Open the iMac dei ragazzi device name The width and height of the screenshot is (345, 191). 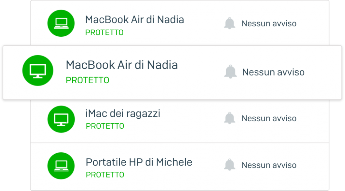pos(123,114)
